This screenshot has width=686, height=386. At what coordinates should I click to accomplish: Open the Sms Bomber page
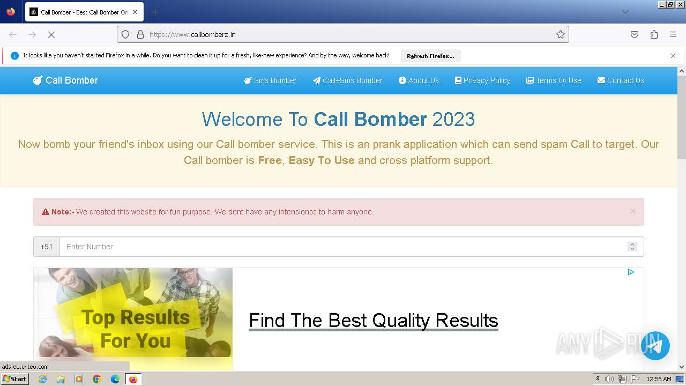point(271,80)
